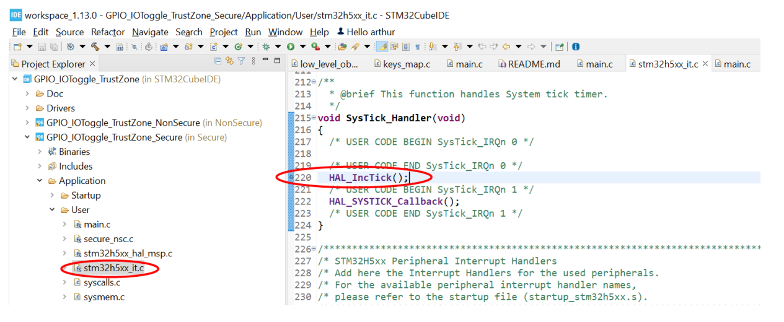Open the Window menu
784x322 pixels.
(x=286, y=32)
